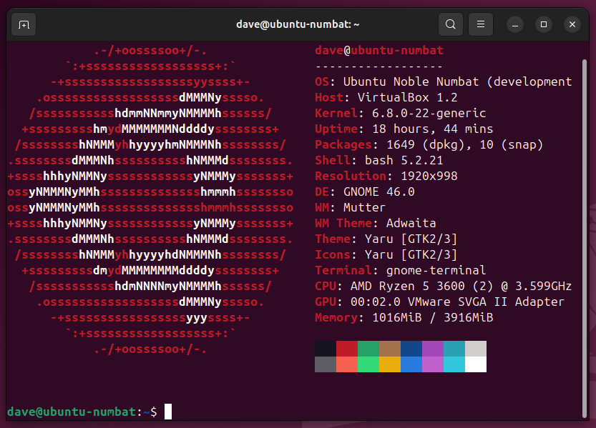
Task: Click the dark green color block
Action: [x=368, y=349]
